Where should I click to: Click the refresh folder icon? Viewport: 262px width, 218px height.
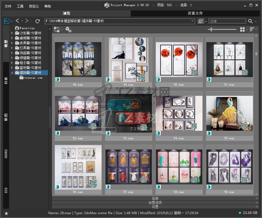click(38, 21)
